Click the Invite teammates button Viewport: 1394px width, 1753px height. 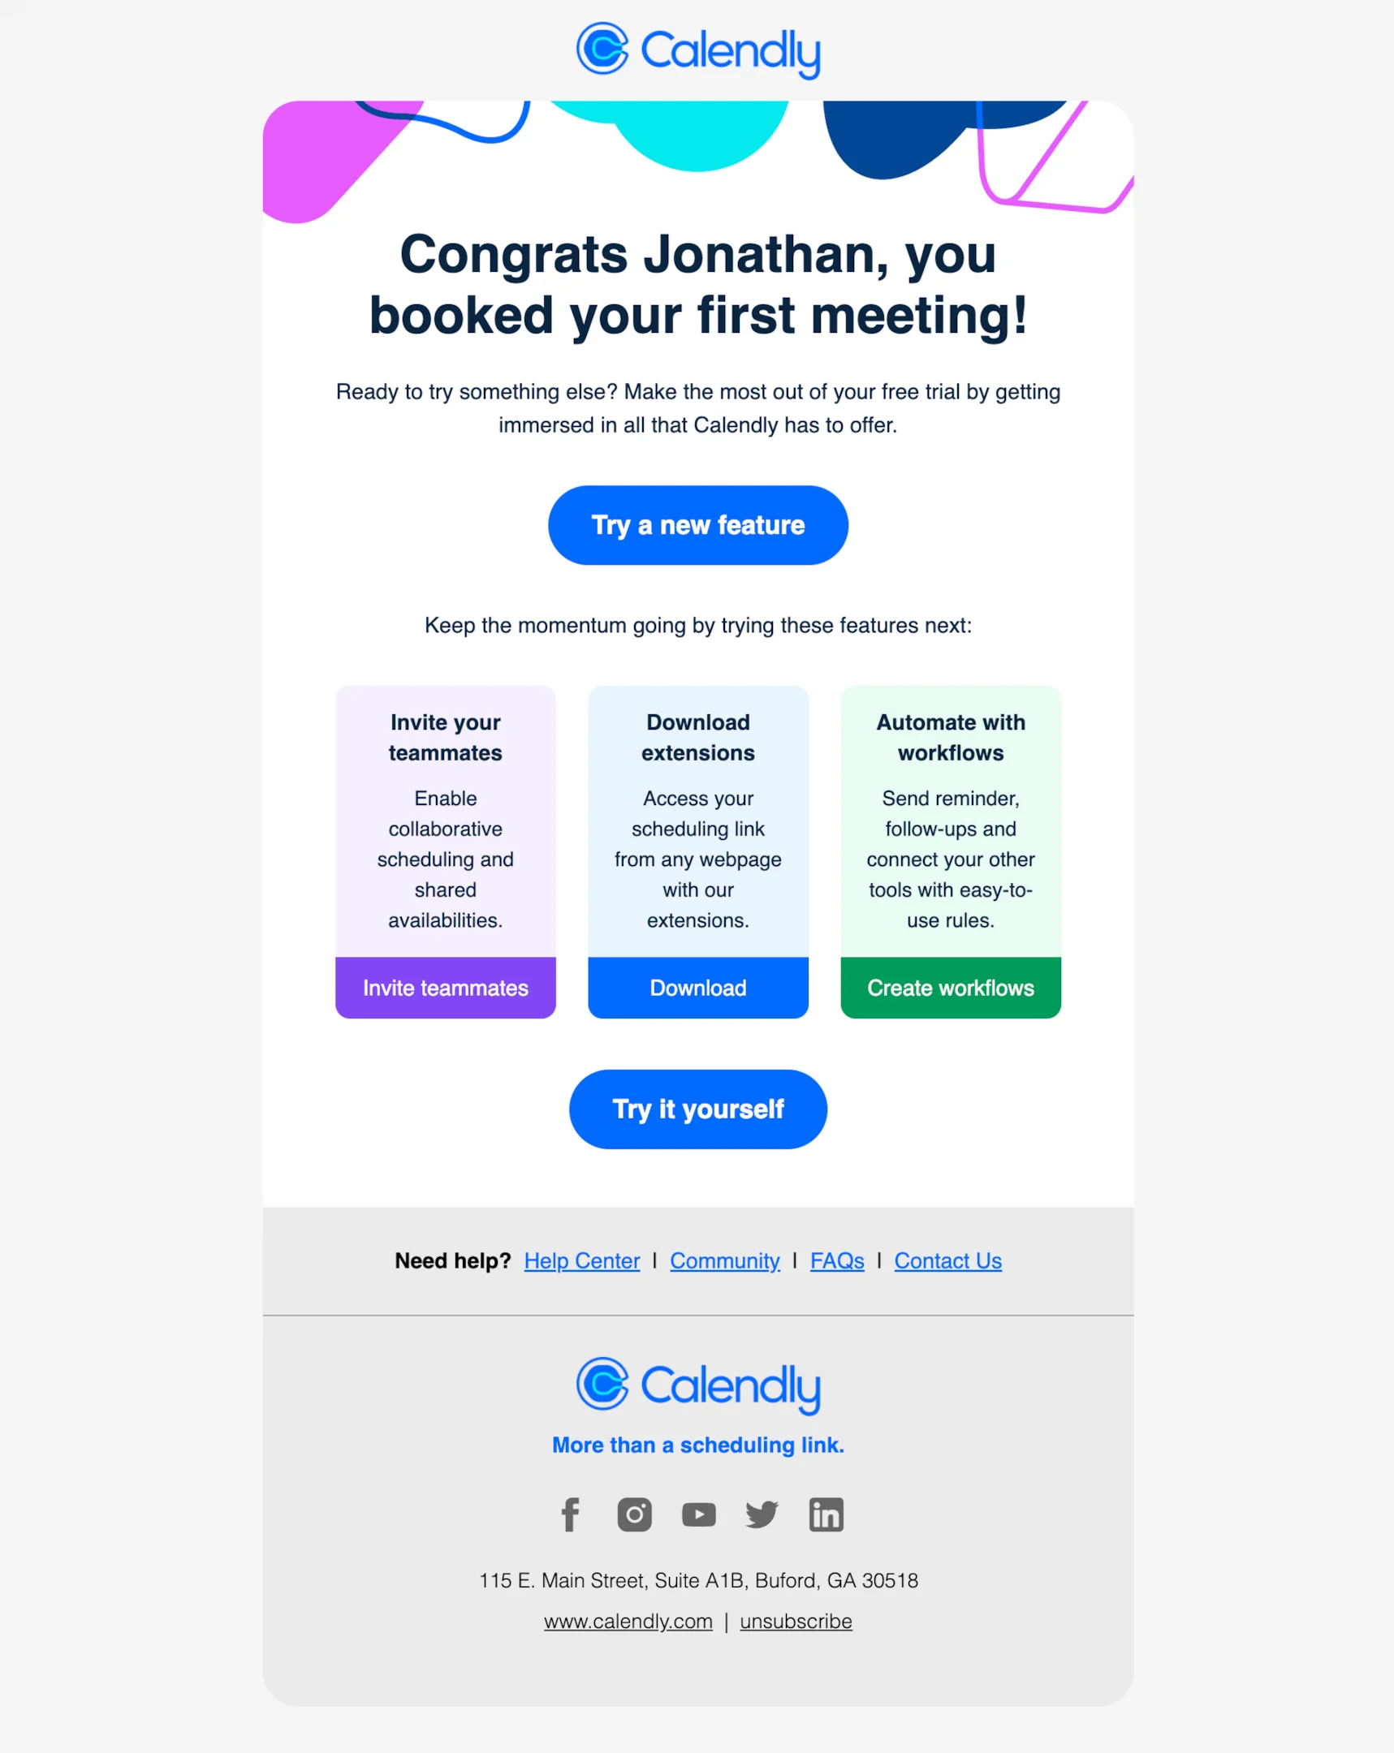445,988
